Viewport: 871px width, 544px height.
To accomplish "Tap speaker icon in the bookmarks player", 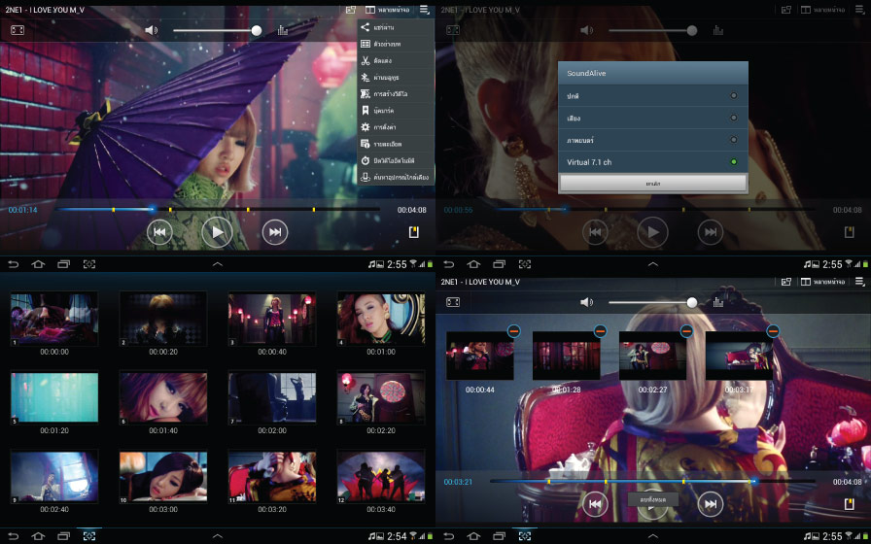I will pyautogui.click(x=586, y=302).
